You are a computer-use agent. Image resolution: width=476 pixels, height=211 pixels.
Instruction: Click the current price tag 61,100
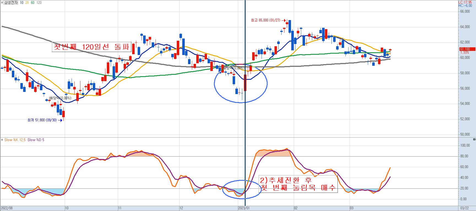[x=467, y=49]
